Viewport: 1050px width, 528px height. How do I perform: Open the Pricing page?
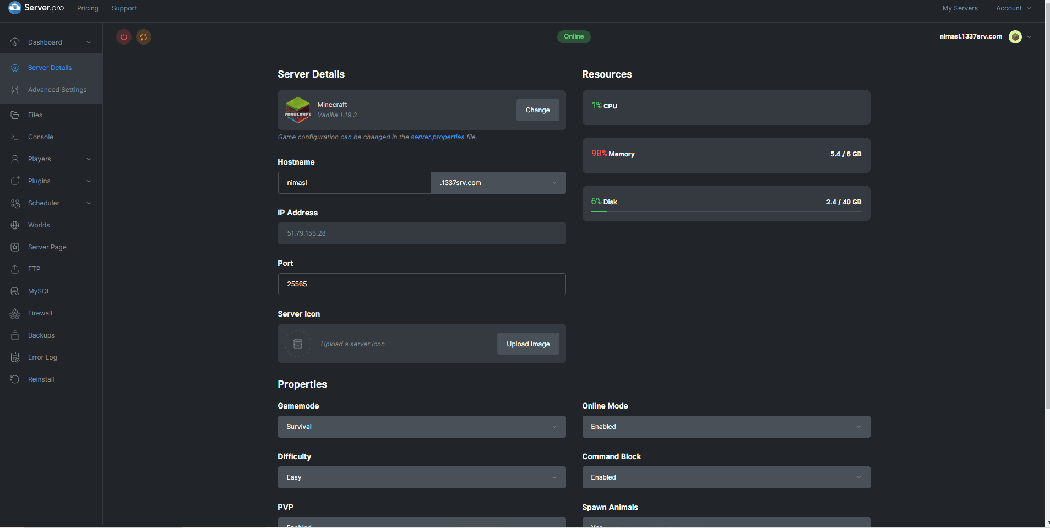click(x=88, y=8)
